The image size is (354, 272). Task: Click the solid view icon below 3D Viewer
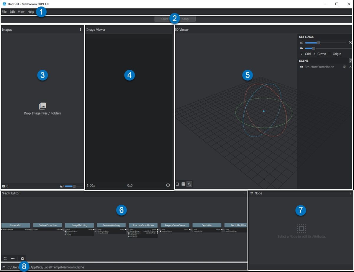[x=177, y=184]
